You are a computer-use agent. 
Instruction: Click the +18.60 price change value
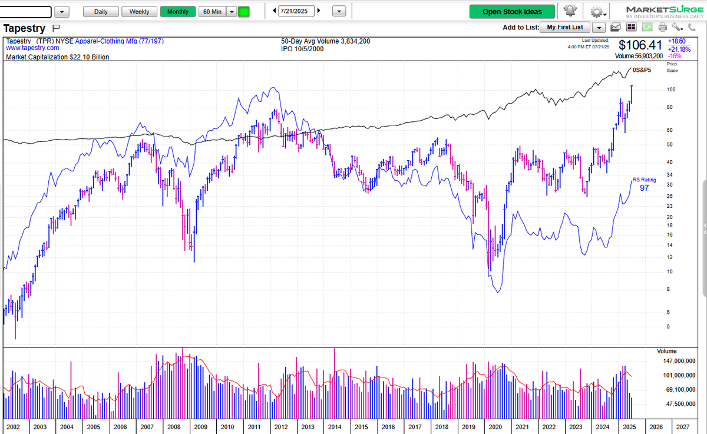[676, 42]
